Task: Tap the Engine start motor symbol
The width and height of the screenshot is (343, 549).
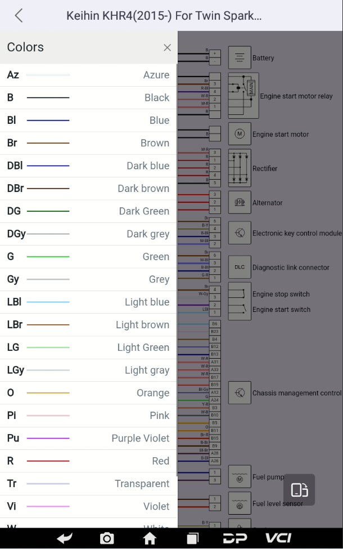Action: 240,134
